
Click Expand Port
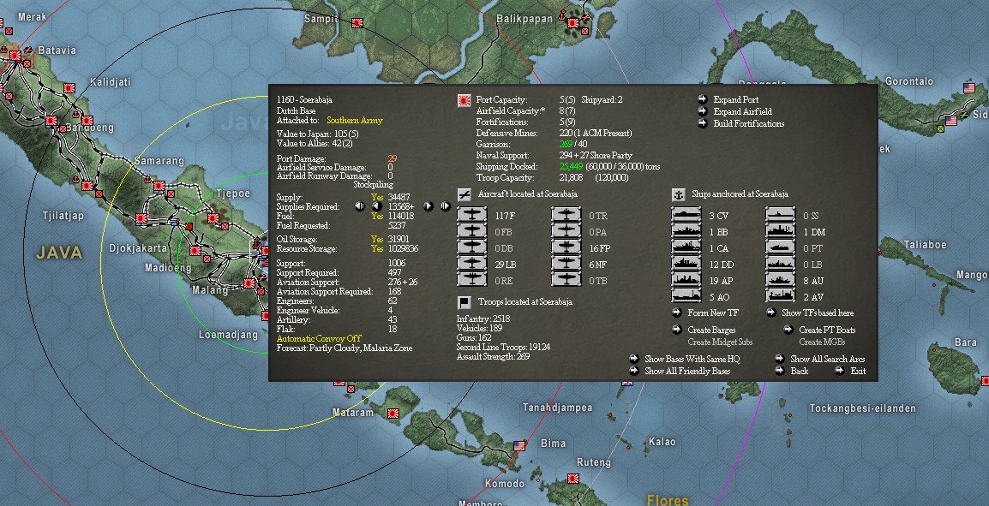click(x=735, y=99)
